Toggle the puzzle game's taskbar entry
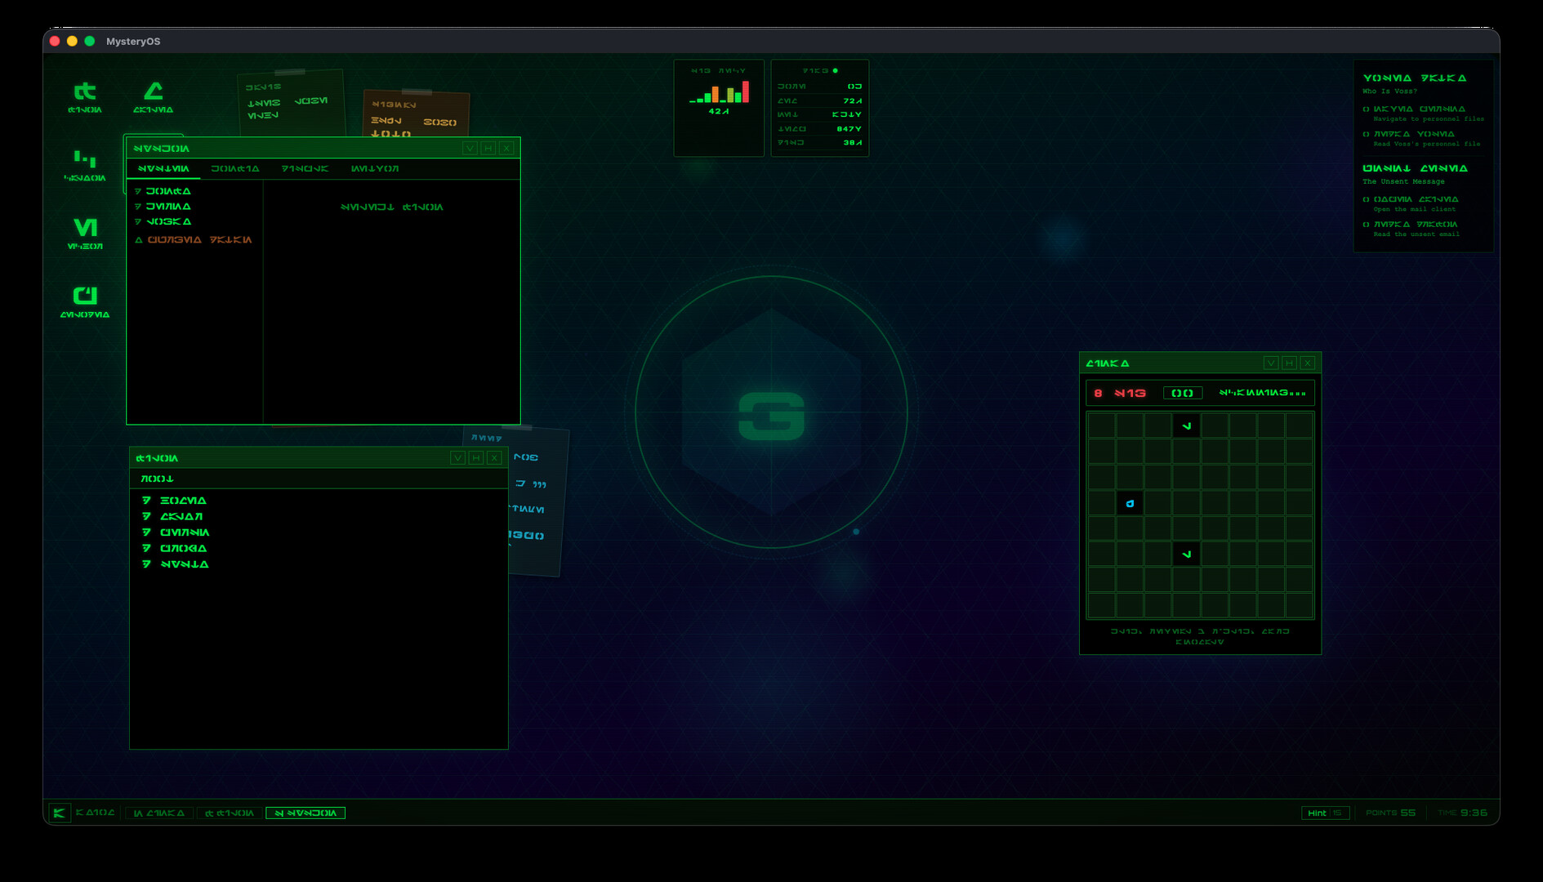Image resolution: width=1543 pixels, height=882 pixels. (160, 813)
